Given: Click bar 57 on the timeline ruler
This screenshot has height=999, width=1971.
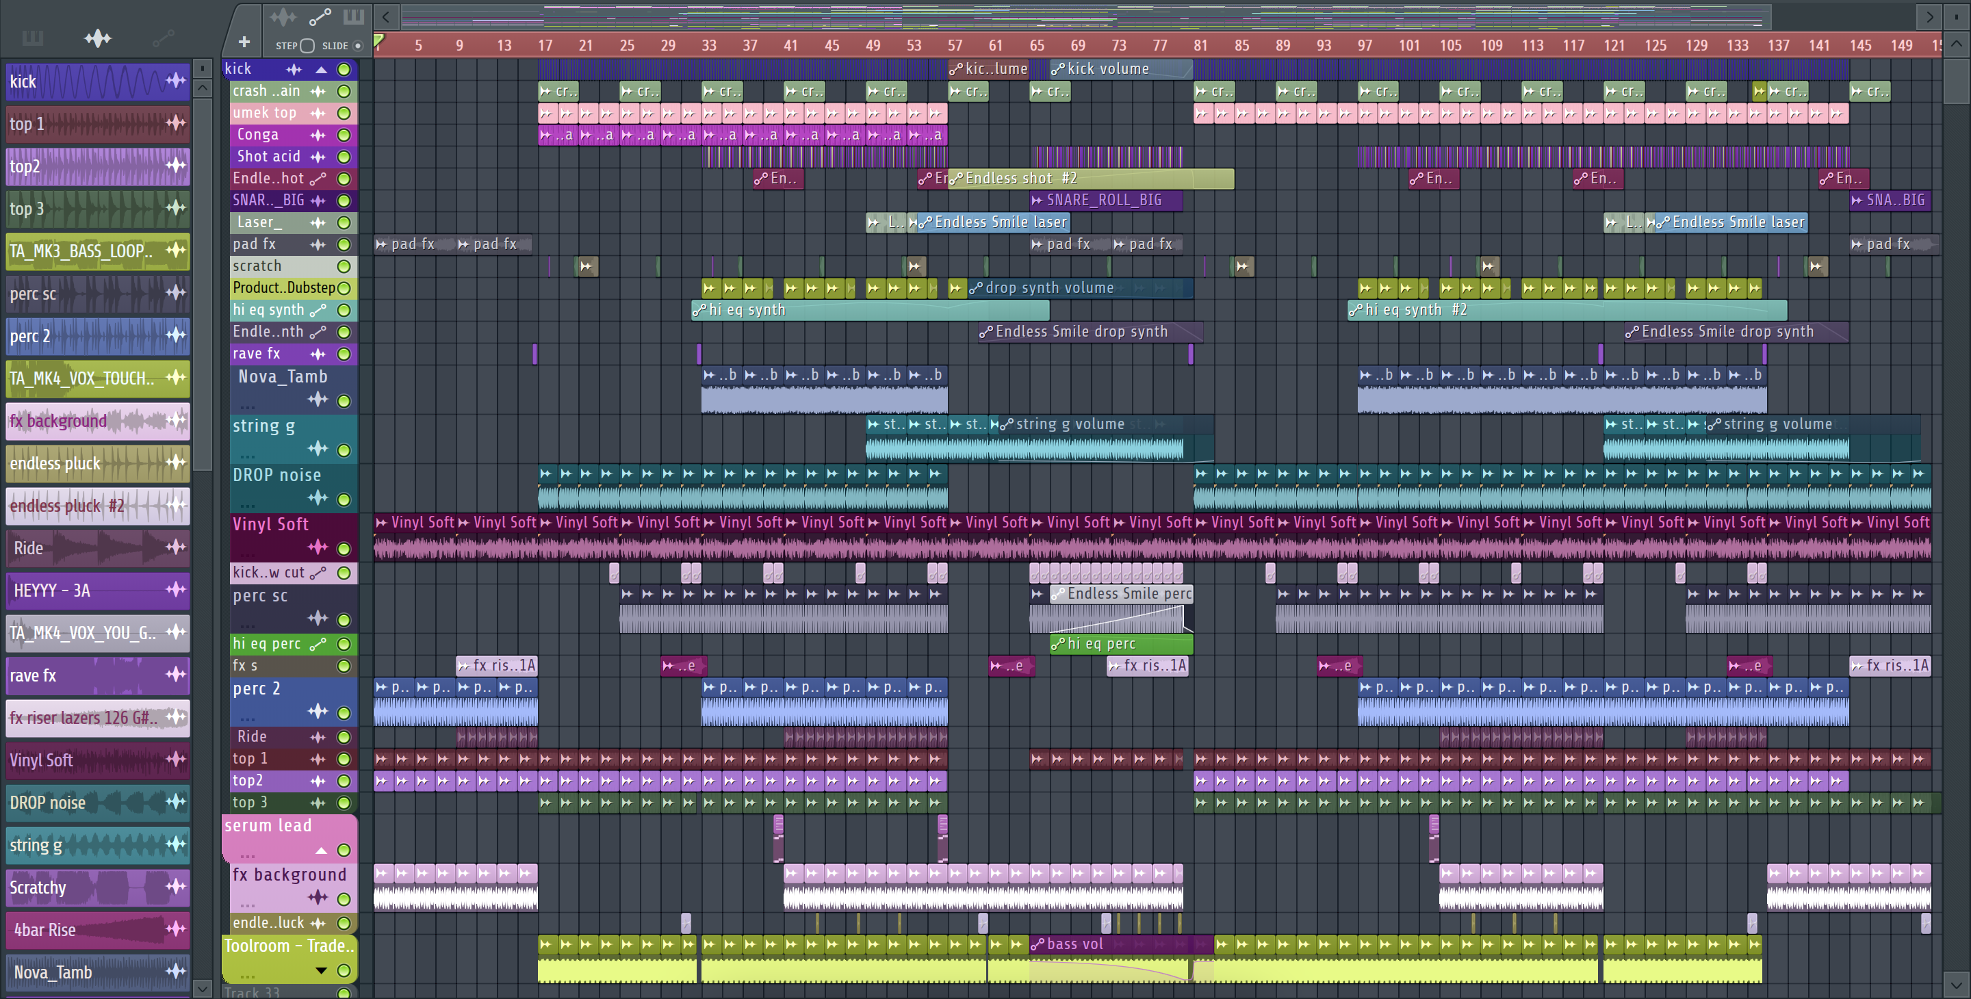Looking at the screenshot, I should point(955,45).
